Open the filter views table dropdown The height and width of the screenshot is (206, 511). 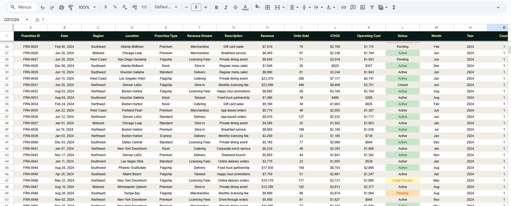tap(382, 7)
